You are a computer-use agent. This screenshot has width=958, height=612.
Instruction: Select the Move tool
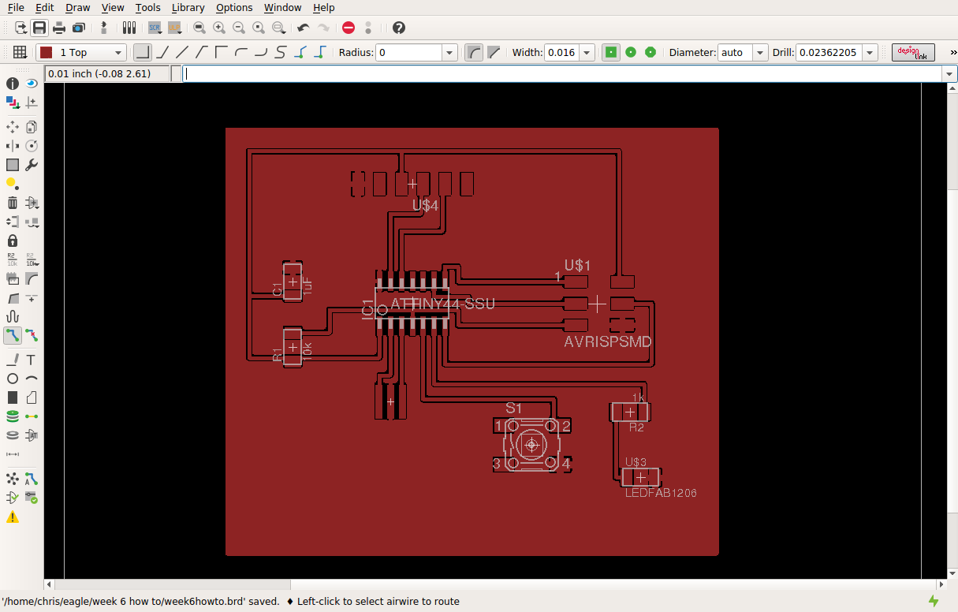[x=13, y=126]
